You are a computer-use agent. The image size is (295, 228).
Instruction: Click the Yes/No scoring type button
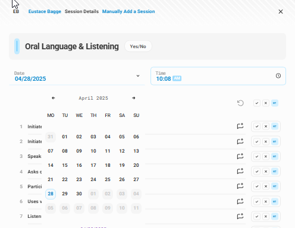pyautogui.click(x=138, y=46)
